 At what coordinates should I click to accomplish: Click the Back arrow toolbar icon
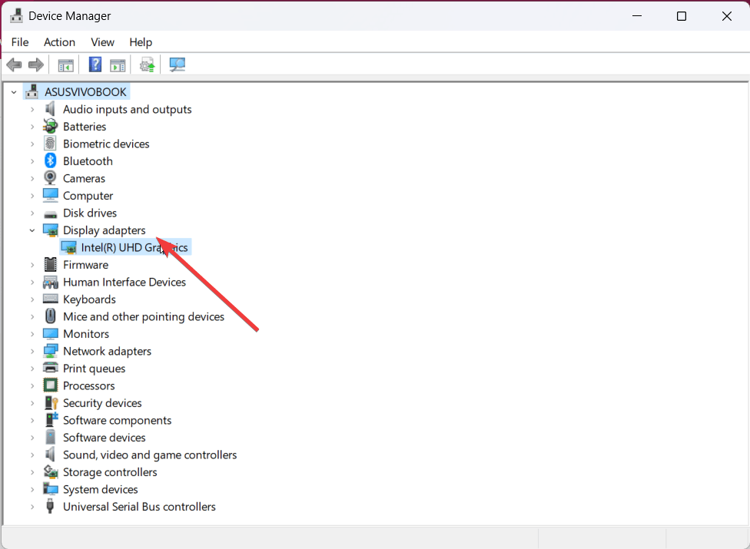(15, 64)
